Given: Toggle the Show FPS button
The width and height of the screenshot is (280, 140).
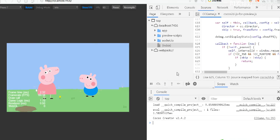Looking at the screenshot, I should pyautogui.click(x=87, y=8).
